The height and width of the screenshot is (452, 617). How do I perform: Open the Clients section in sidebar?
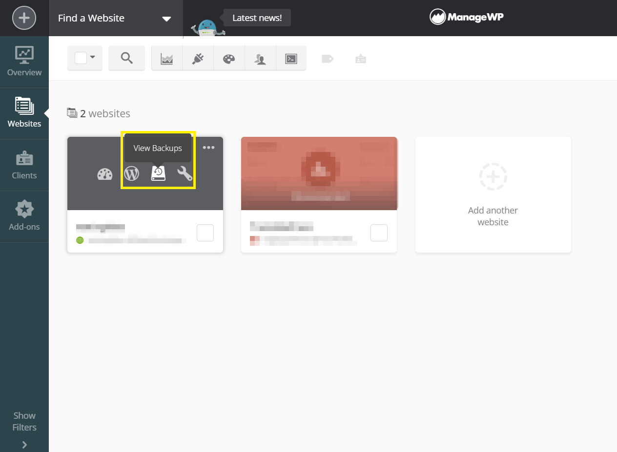(24, 165)
